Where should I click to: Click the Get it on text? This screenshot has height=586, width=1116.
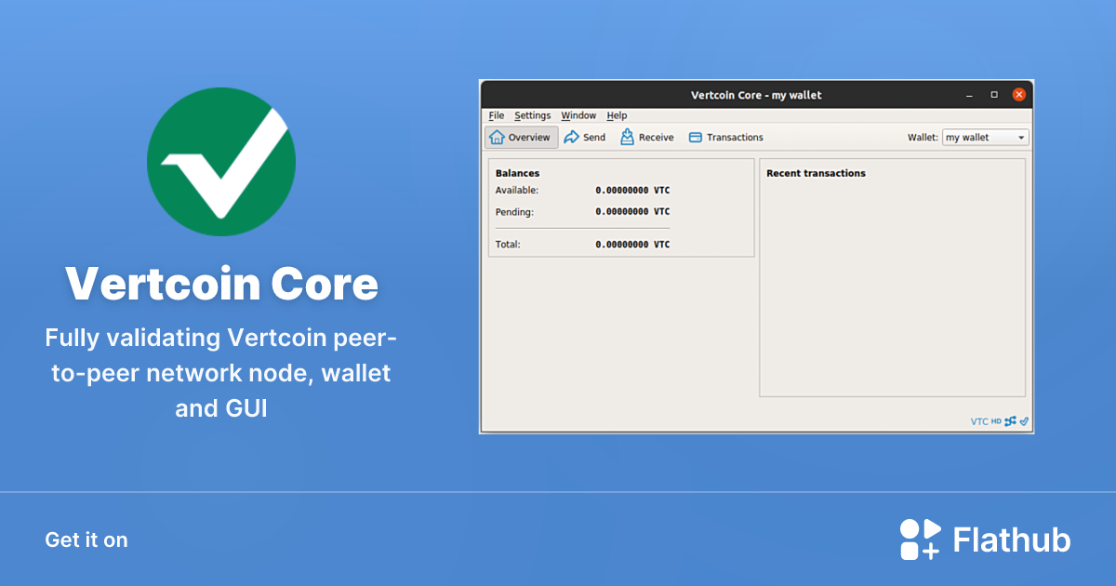pos(86,539)
